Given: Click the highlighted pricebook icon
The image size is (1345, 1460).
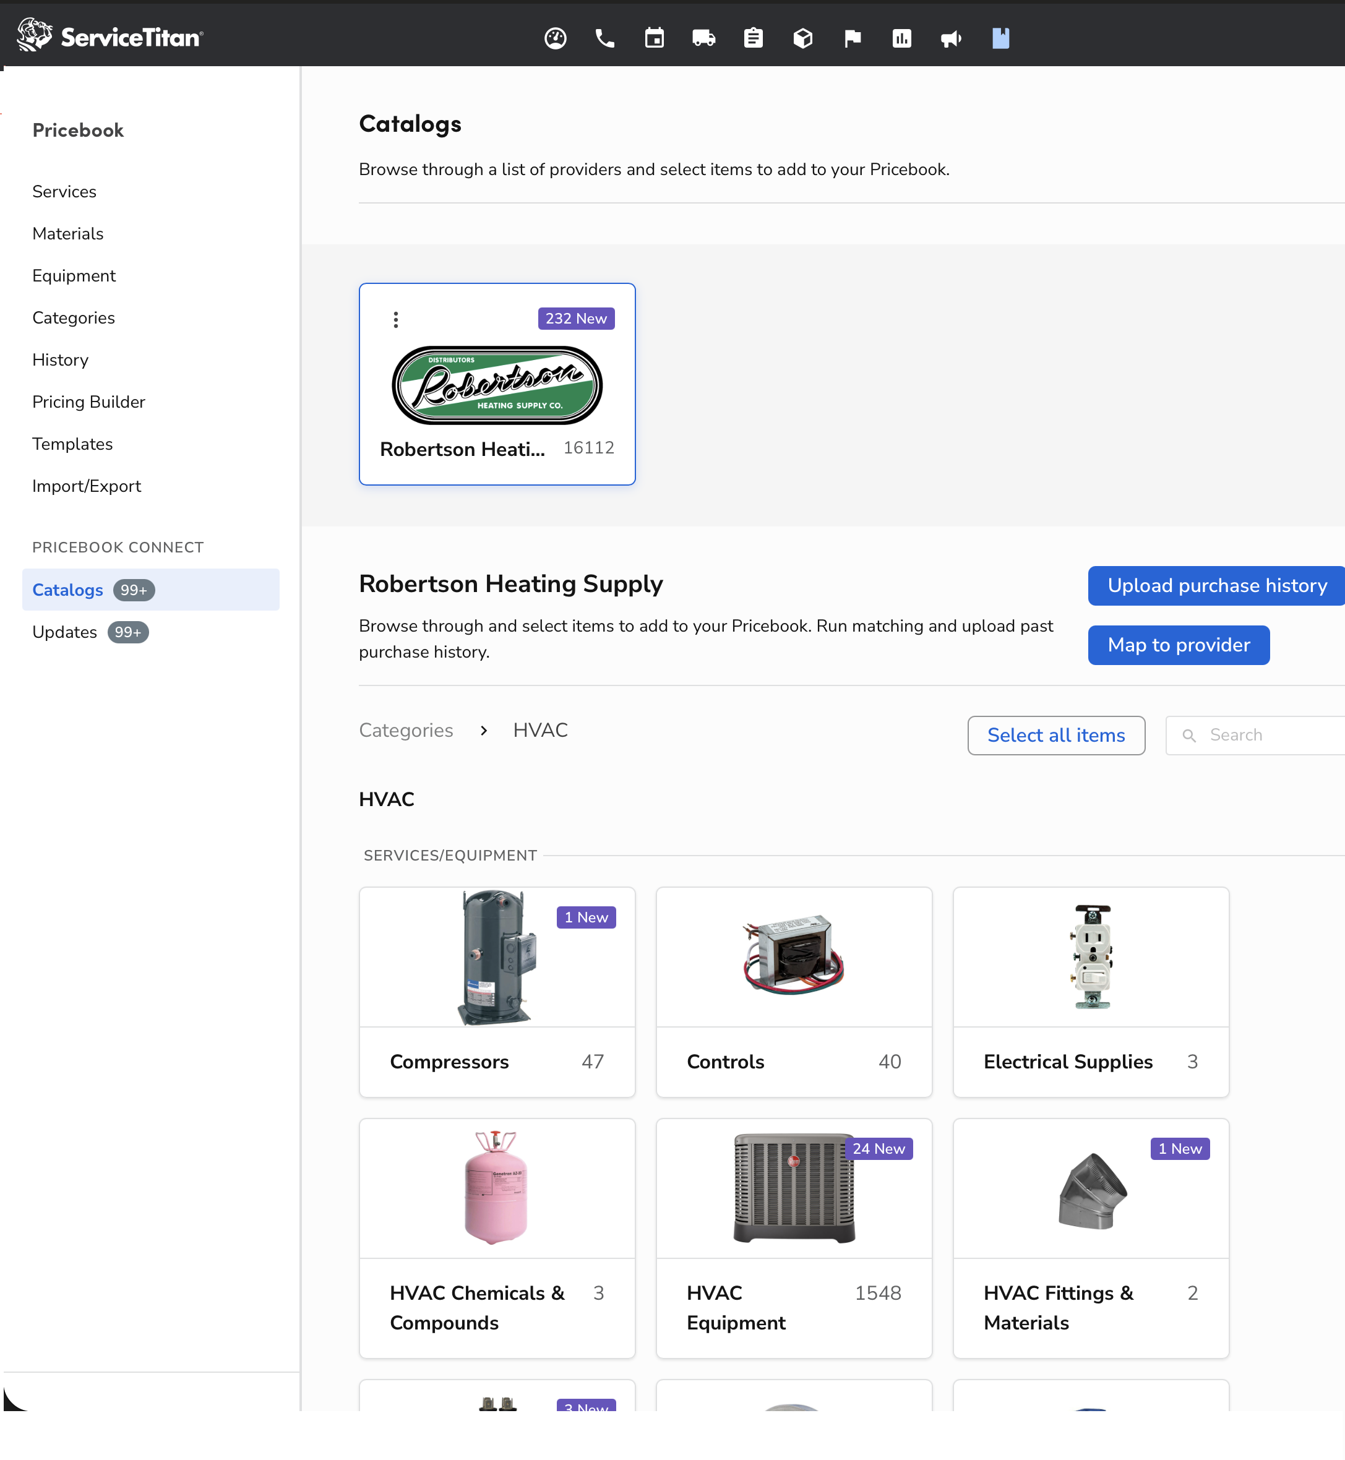Looking at the screenshot, I should [x=1001, y=38].
